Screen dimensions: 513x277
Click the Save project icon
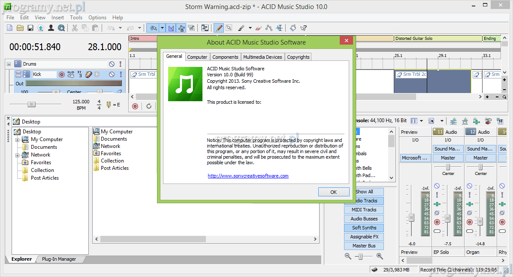(30, 28)
